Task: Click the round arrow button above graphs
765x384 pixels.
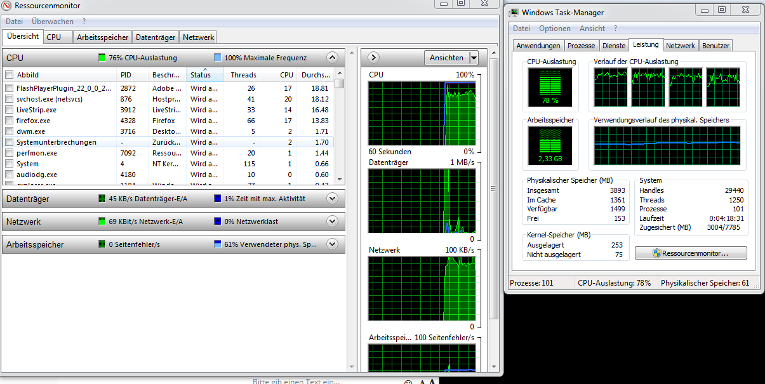Action: tap(374, 58)
